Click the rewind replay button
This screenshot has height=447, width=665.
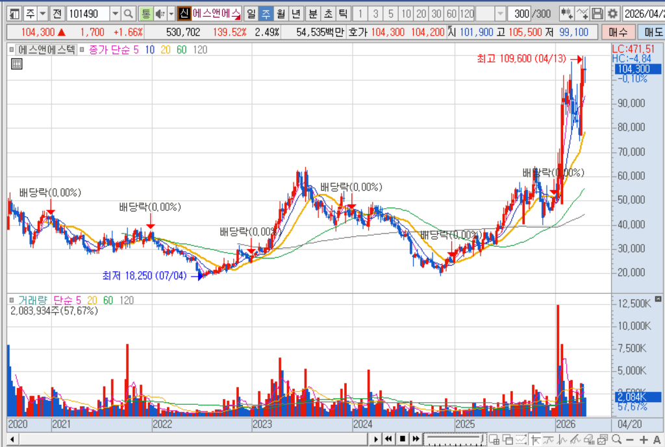point(388,439)
